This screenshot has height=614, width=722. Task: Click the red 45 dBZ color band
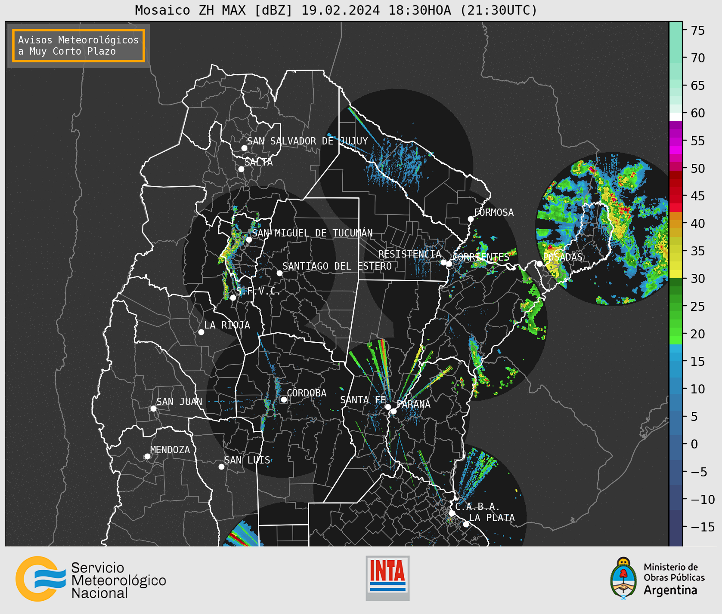[x=676, y=200]
